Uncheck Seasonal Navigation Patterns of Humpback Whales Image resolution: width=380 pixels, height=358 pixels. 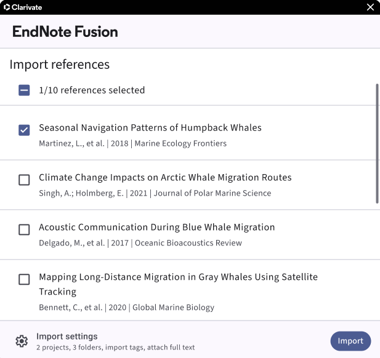click(24, 130)
